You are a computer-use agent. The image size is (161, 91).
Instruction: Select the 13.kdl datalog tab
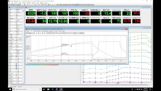(x=56, y=31)
